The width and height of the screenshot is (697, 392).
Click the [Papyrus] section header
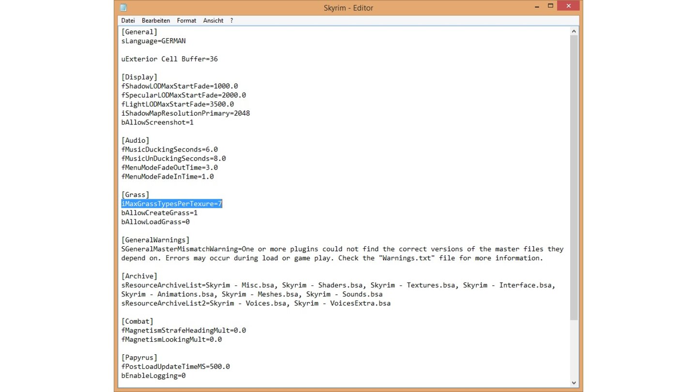[x=139, y=358]
